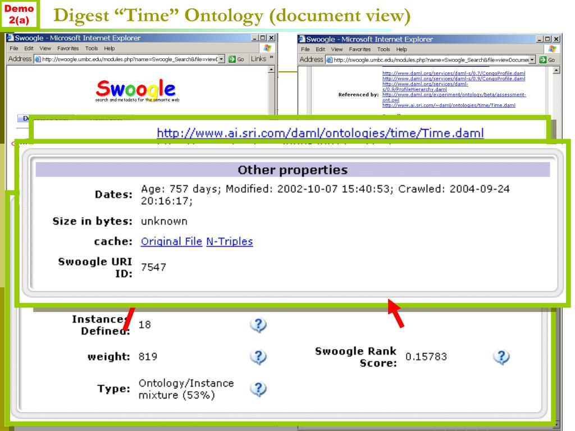Screen dimensions: 575x431
Task: Open Favorites menu in right Swoogle window
Action: [x=360, y=49]
